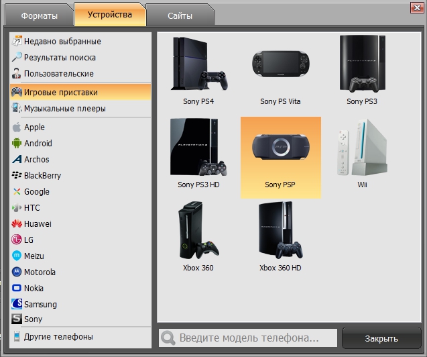Click the LG logo icon

17,240
